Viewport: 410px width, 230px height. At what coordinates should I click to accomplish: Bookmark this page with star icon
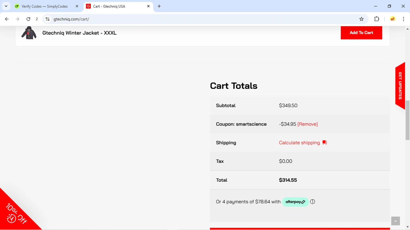(361, 19)
